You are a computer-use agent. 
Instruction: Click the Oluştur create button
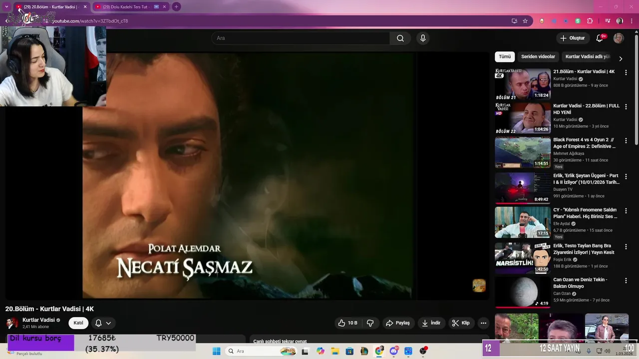point(572,38)
